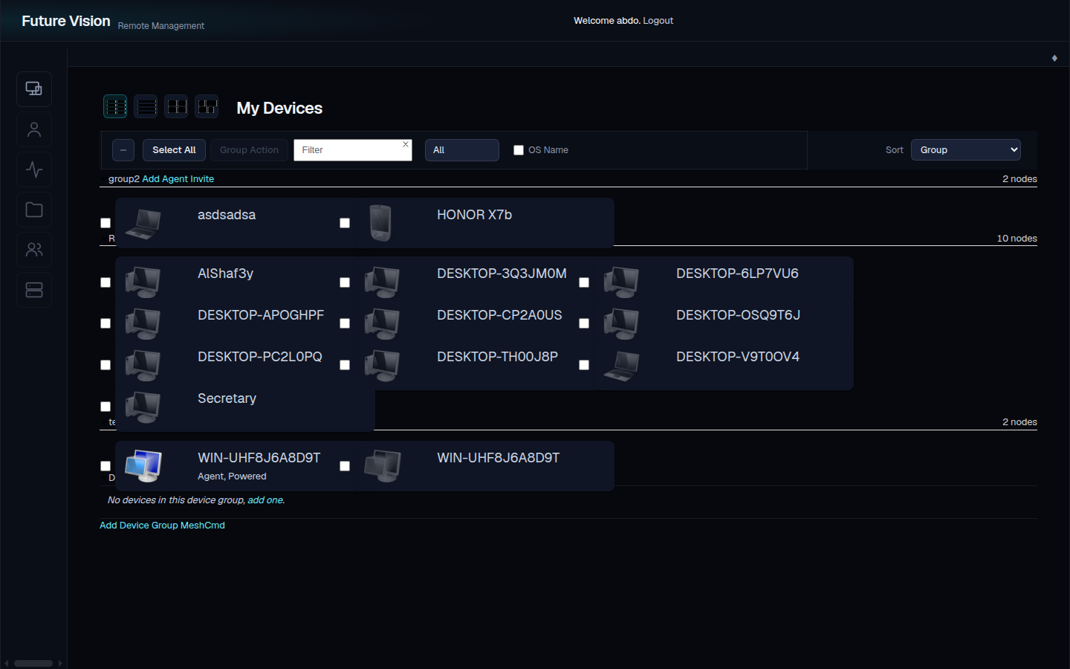
Task: Click the DESKTOP-OSQ9T6J computer icon
Action: [621, 324]
